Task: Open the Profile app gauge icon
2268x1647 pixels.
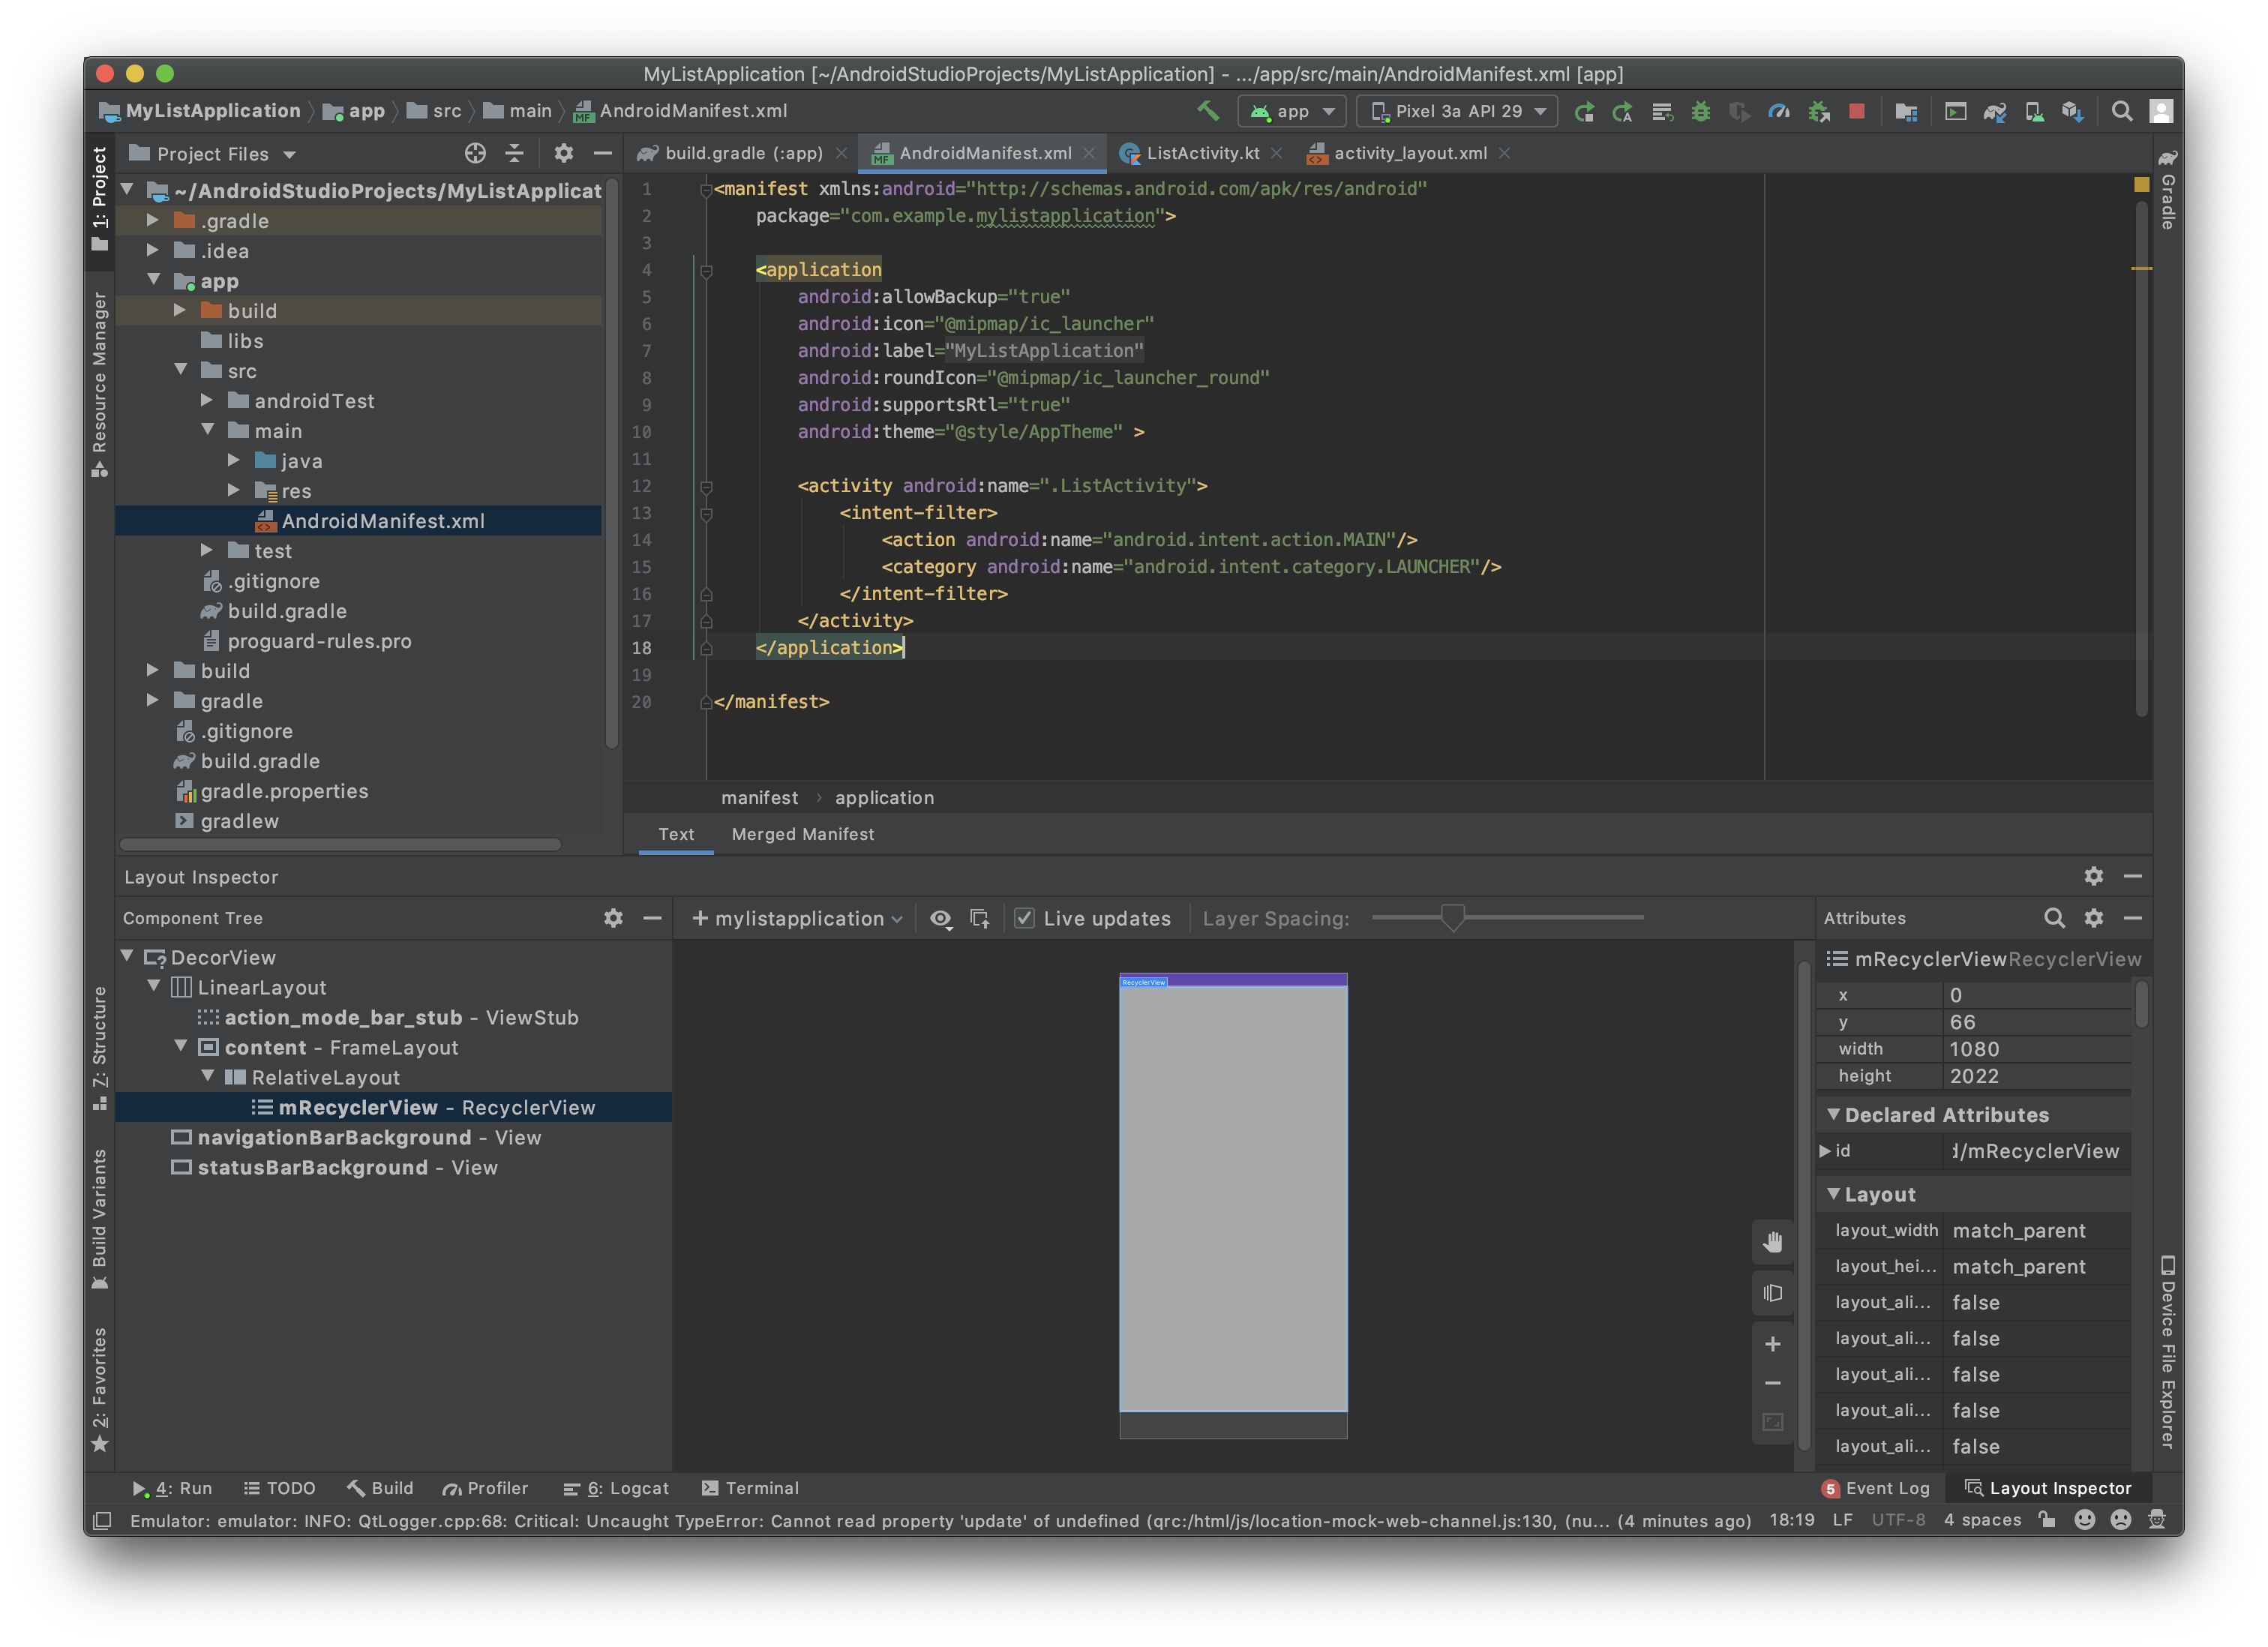Action: [1779, 111]
